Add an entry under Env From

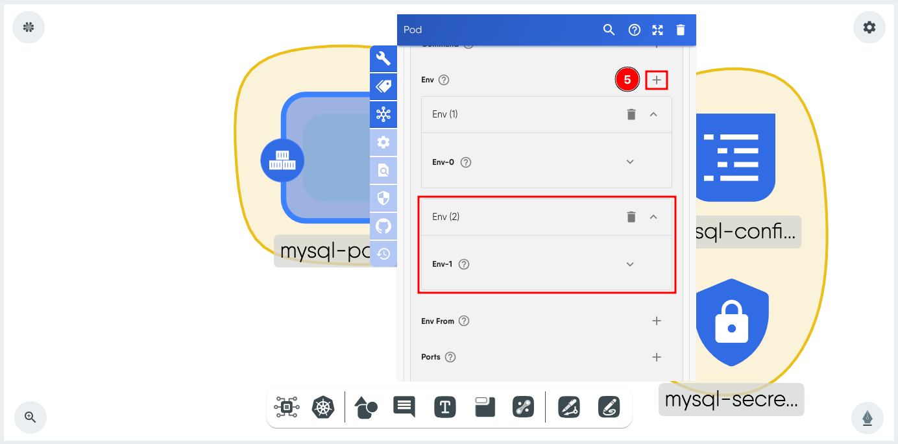pyautogui.click(x=656, y=321)
